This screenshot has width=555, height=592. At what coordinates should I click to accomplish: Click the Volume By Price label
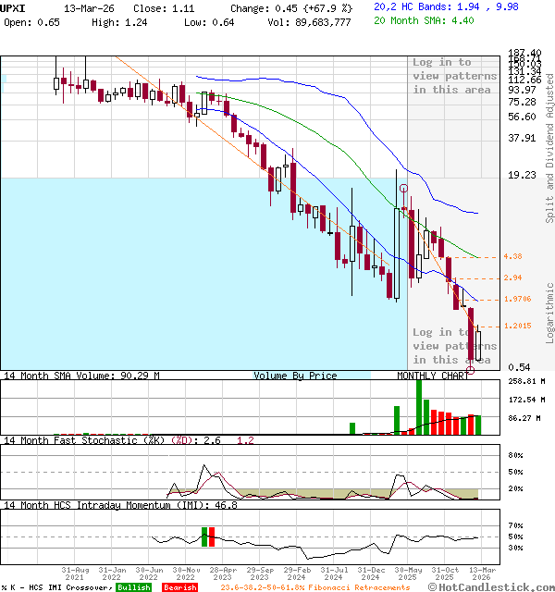[295, 376]
